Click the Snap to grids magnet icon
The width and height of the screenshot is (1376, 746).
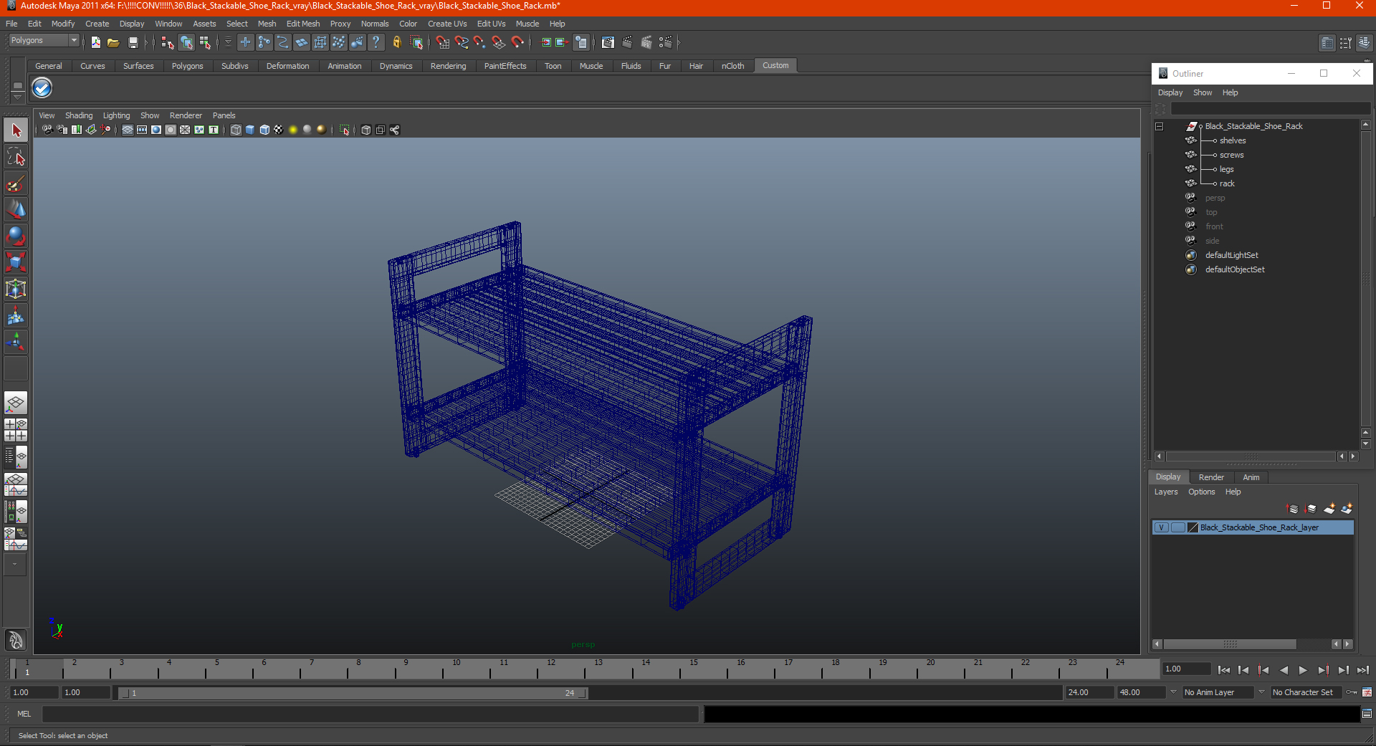coord(443,42)
